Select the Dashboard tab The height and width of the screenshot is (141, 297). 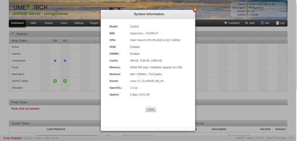(17, 23)
